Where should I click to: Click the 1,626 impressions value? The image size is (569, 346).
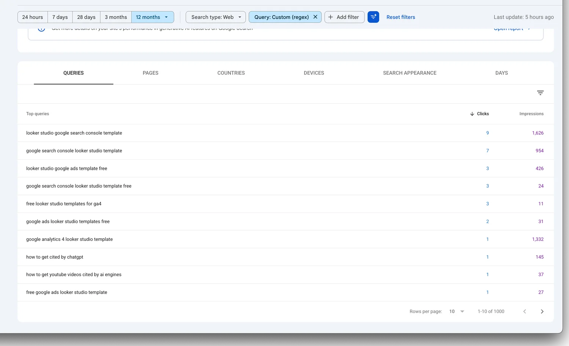[538, 133]
